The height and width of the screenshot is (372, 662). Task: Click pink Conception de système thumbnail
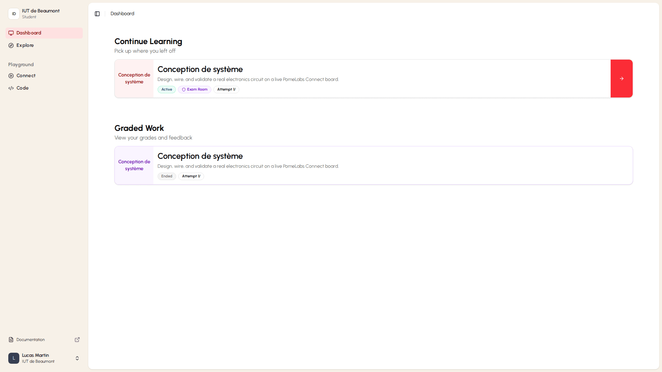(134, 79)
